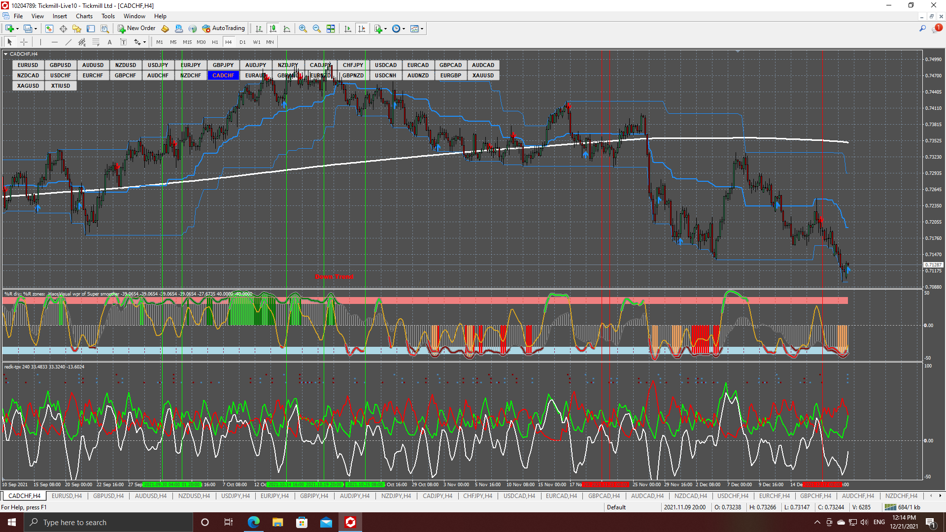
Task: Open the indicators list dropdown arrow
Action: [385, 29]
